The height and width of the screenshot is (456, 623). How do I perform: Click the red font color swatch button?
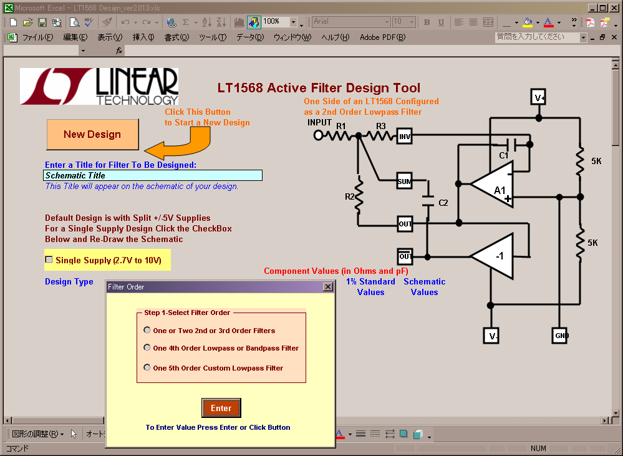[548, 22]
